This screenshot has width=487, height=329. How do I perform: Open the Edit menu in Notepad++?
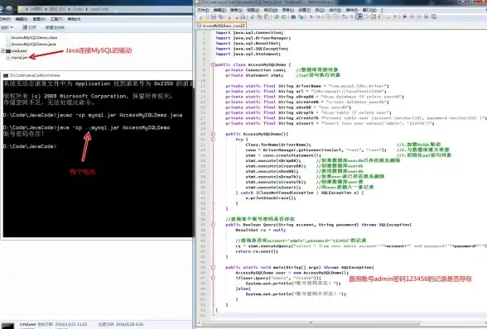click(219, 10)
